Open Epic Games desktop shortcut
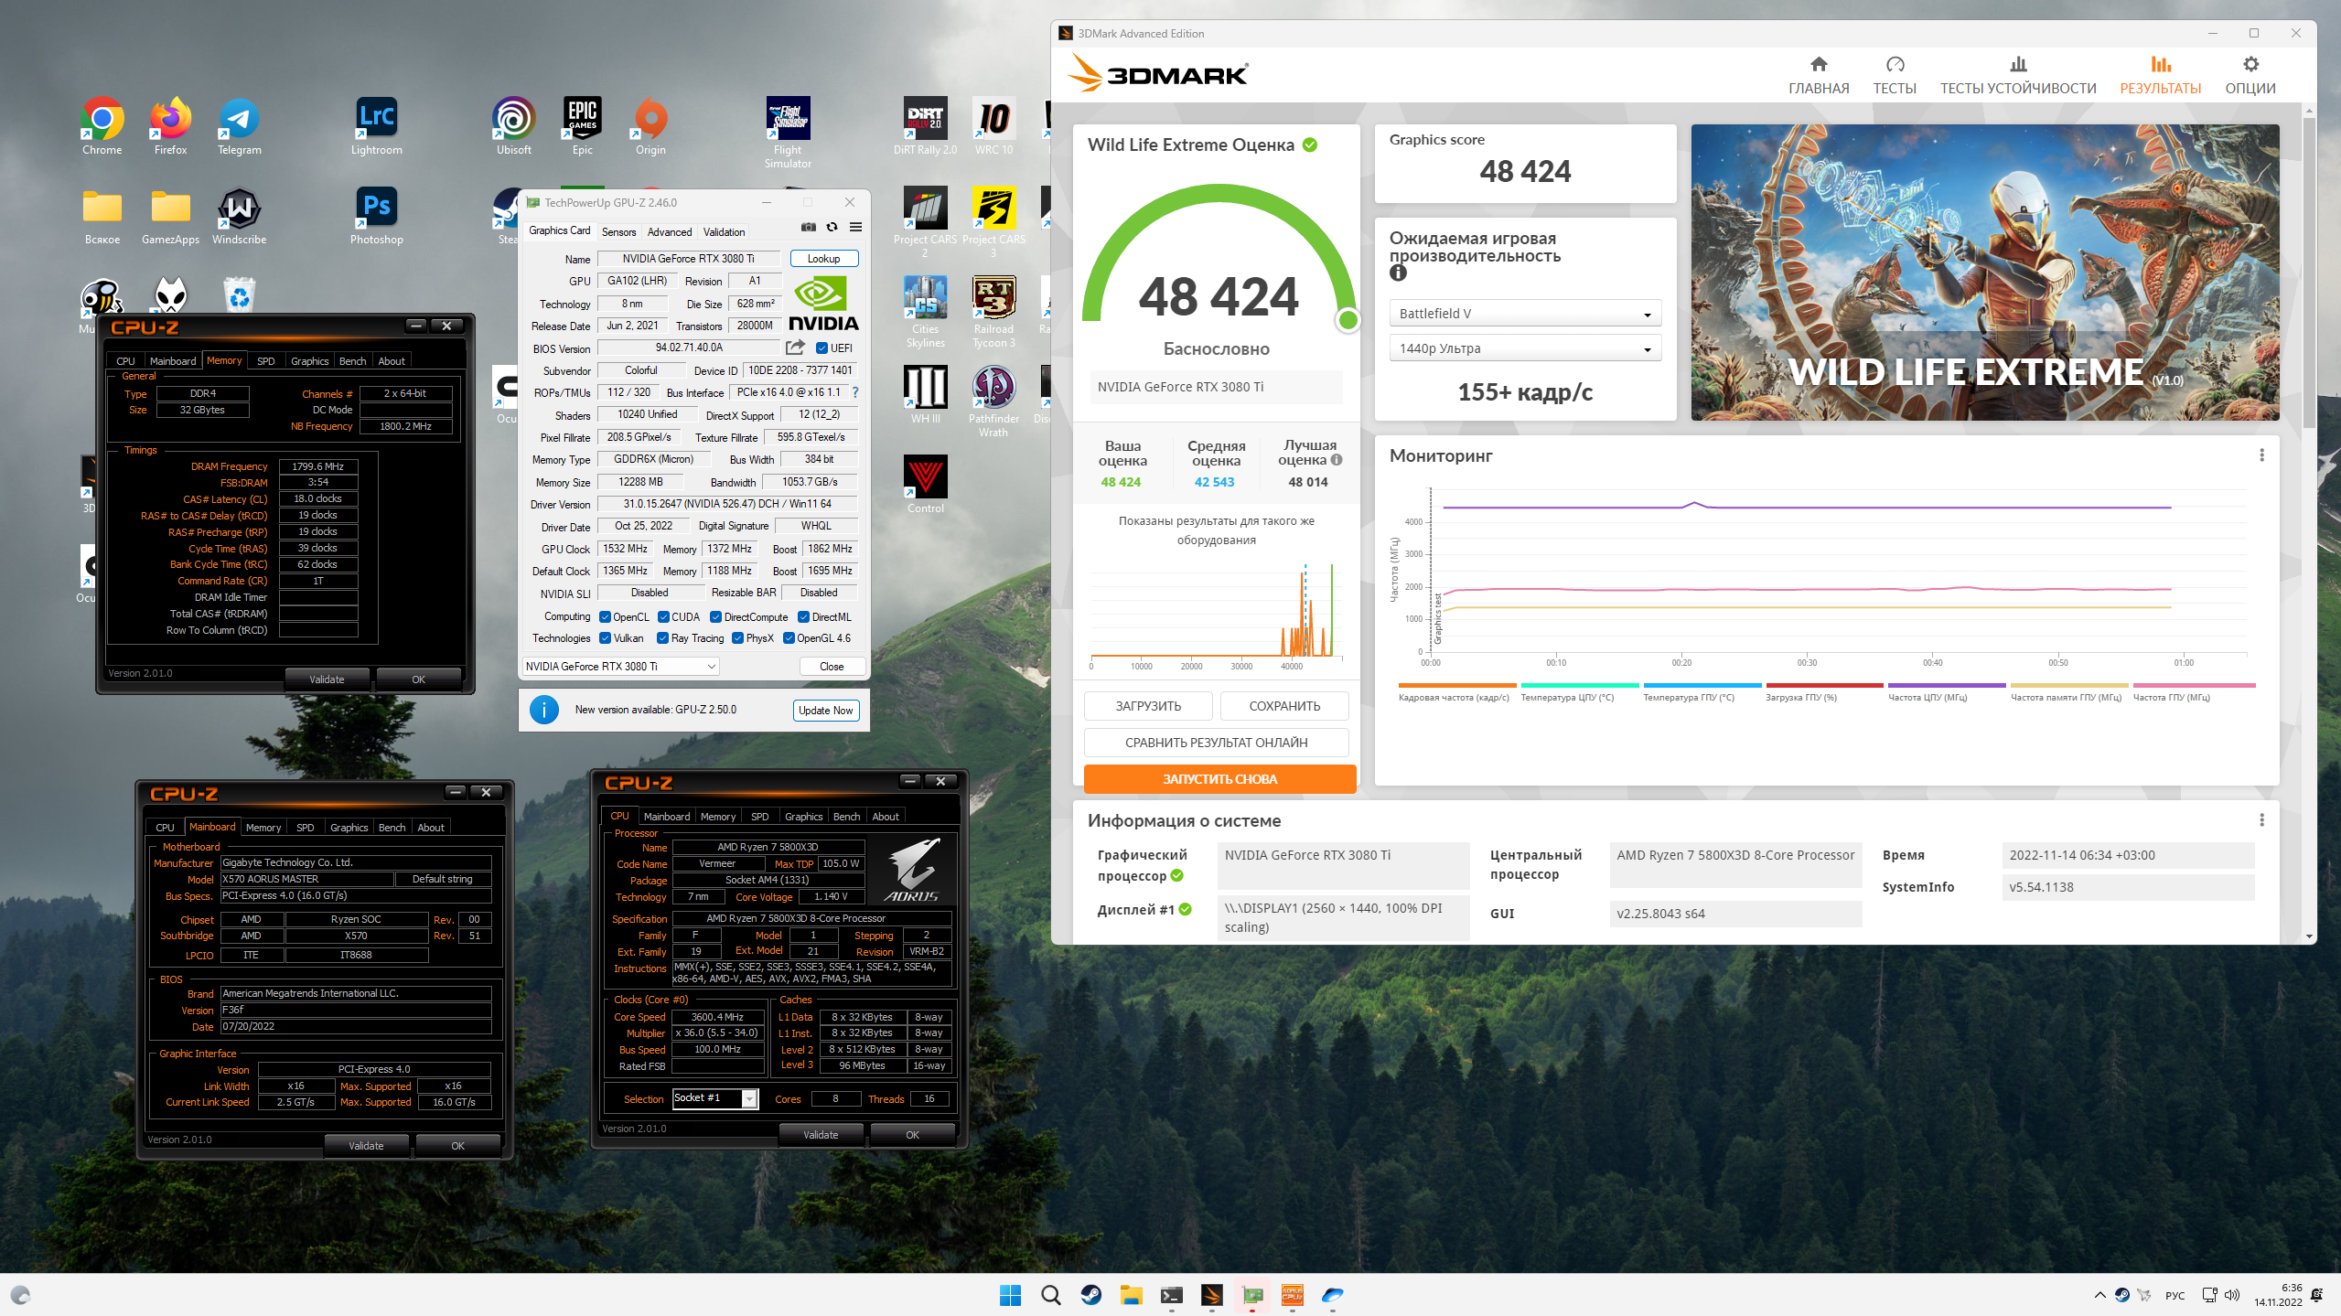2341x1316 pixels. coord(582,126)
